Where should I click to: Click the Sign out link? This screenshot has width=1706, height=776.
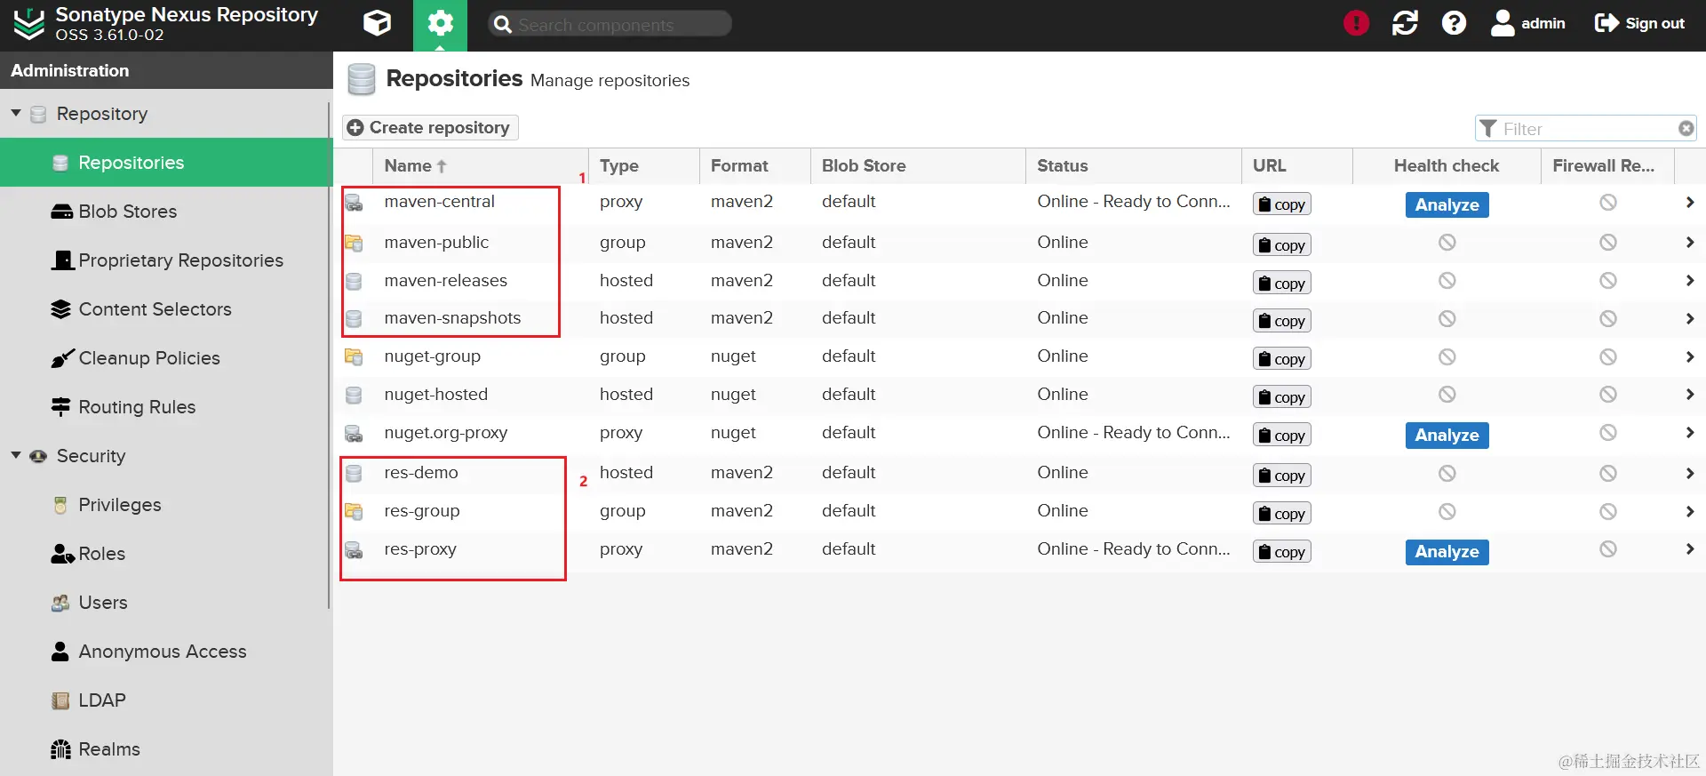[x=1639, y=23]
